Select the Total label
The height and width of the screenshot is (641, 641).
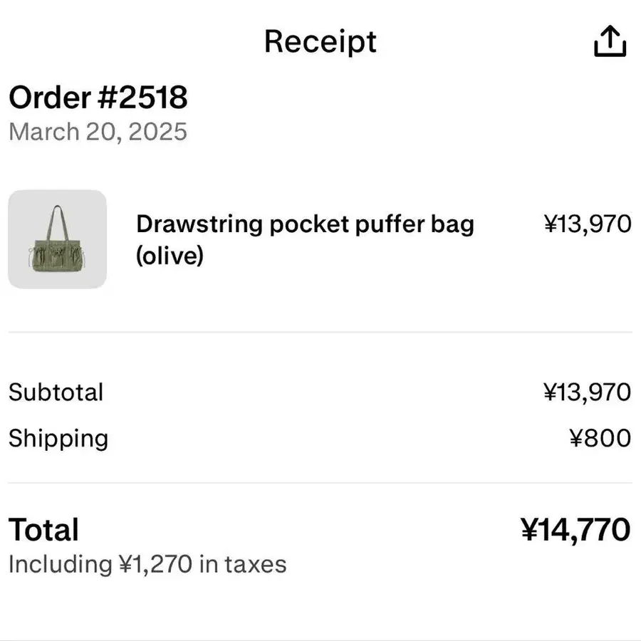click(x=43, y=530)
